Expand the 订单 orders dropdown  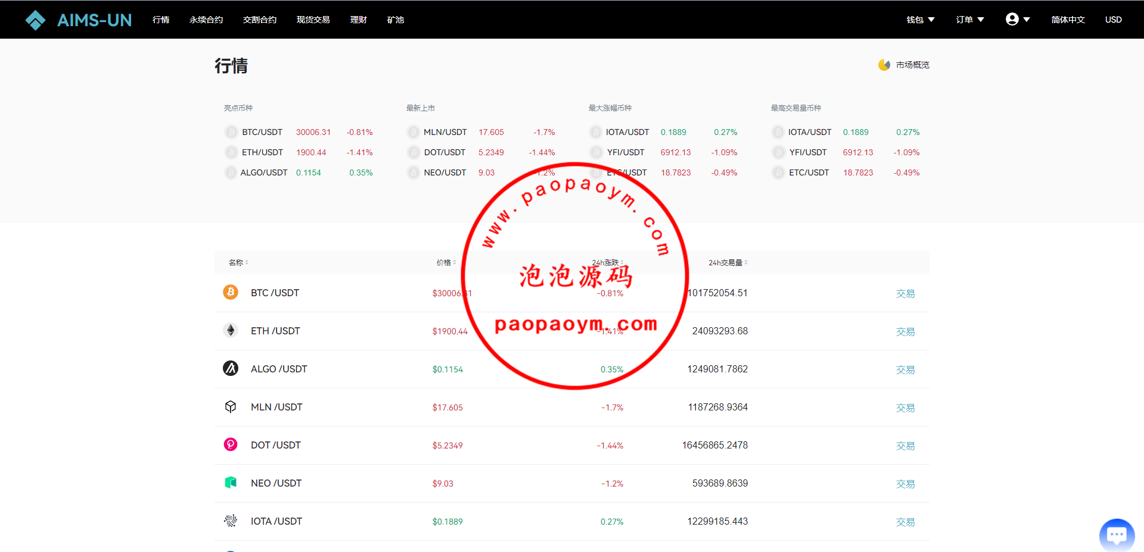pyautogui.click(x=969, y=20)
